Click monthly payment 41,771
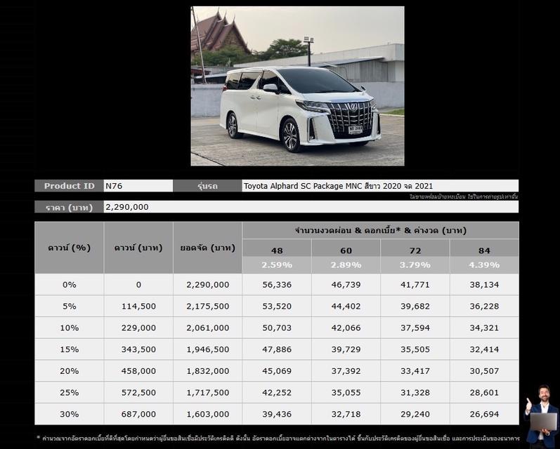 pos(415,285)
